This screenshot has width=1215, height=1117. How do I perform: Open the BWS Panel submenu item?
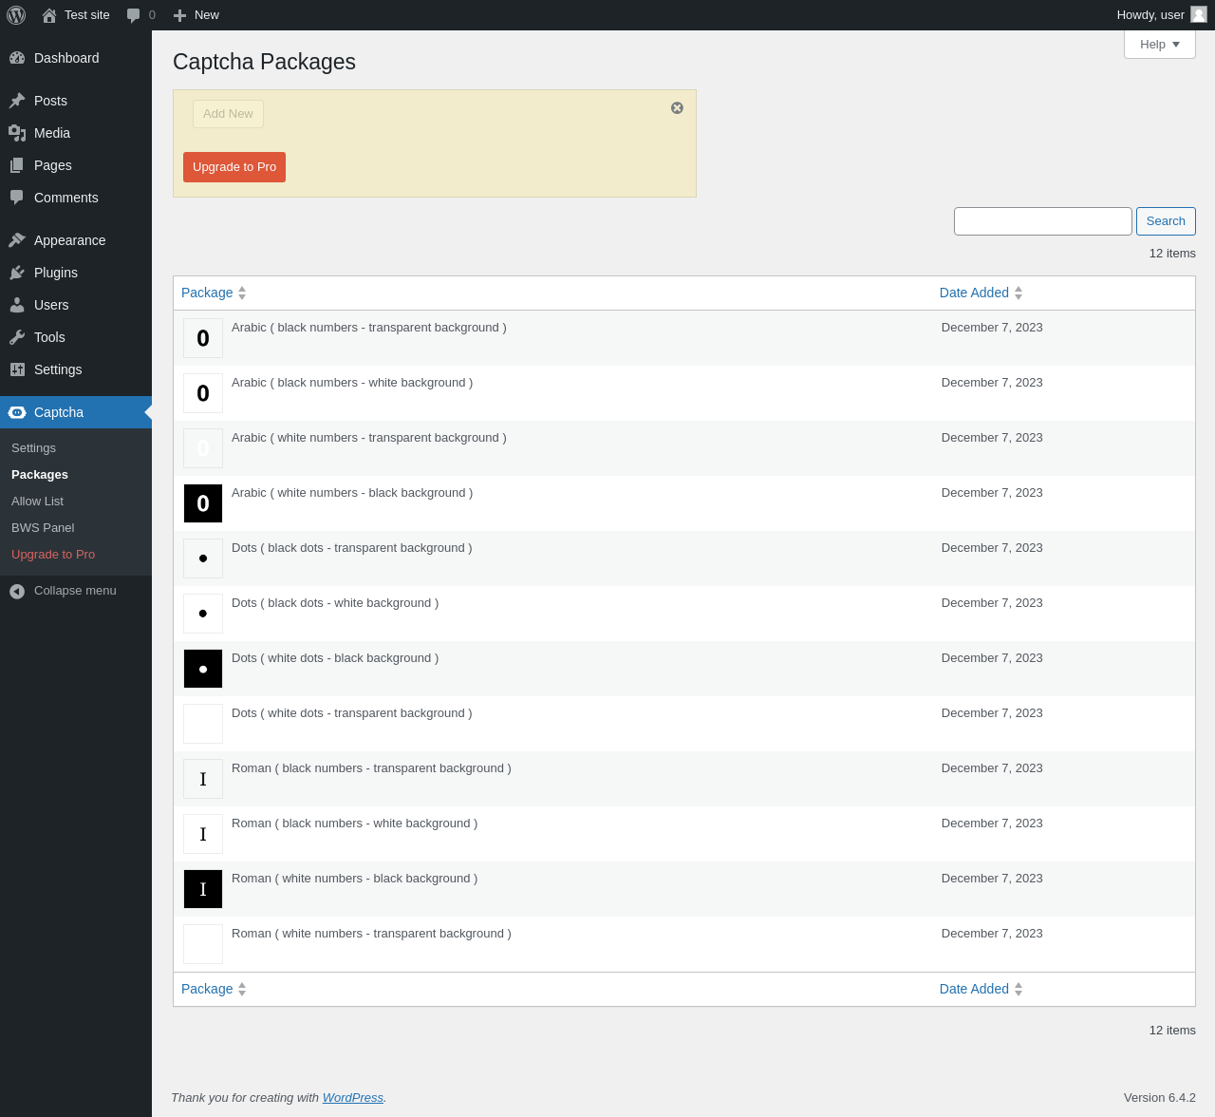click(43, 527)
